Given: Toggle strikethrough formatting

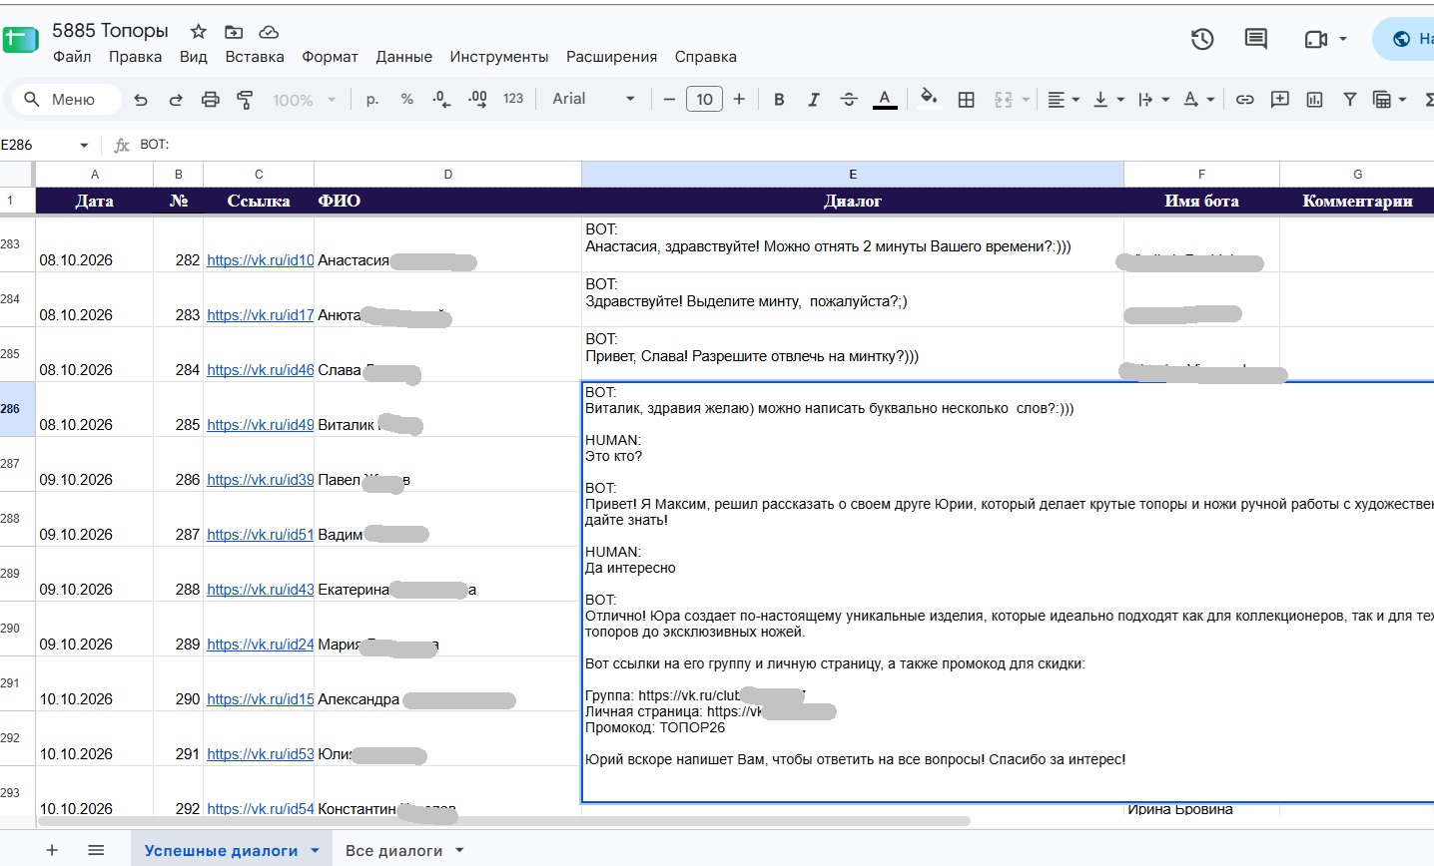Looking at the screenshot, I should coord(849,100).
